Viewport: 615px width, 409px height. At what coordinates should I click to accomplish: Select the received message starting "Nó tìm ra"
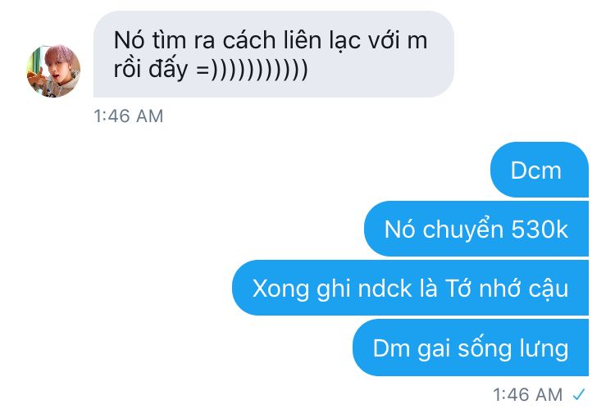pyautogui.click(x=274, y=54)
